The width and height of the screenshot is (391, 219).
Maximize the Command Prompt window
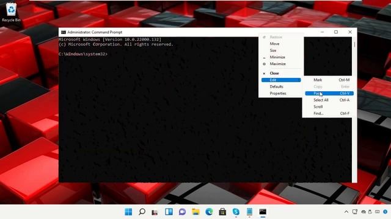pyautogui.click(x=336, y=32)
